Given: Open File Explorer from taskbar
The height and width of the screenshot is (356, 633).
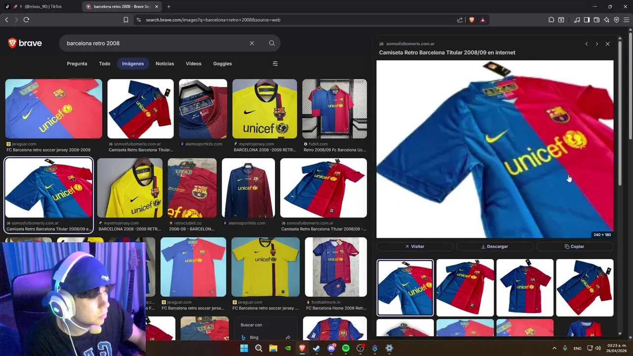Looking at the screenshot, I should (273, 348).
